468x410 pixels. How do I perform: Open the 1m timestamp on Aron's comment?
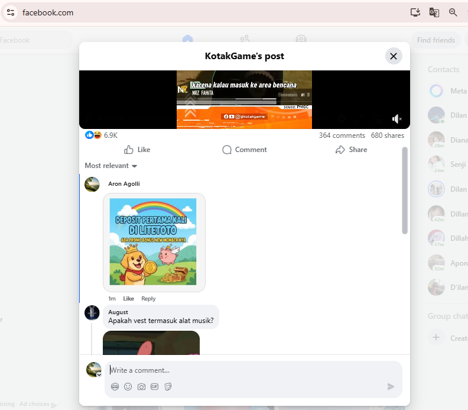(112, 299)
